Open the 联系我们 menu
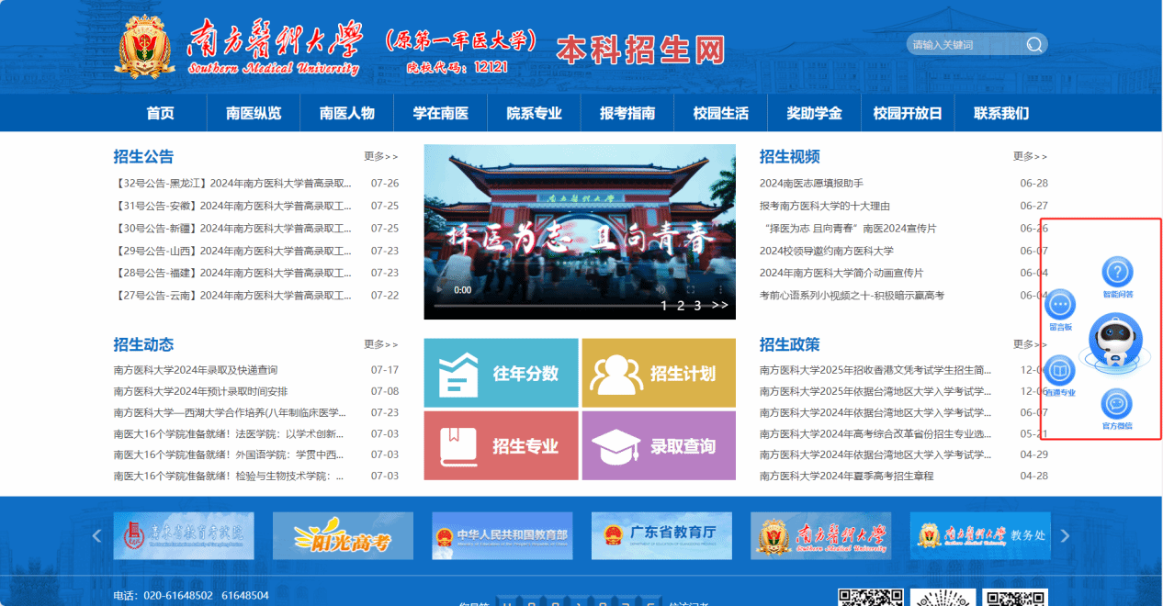This screenshot has height=606, width=1163. (x=1001, y=113)
